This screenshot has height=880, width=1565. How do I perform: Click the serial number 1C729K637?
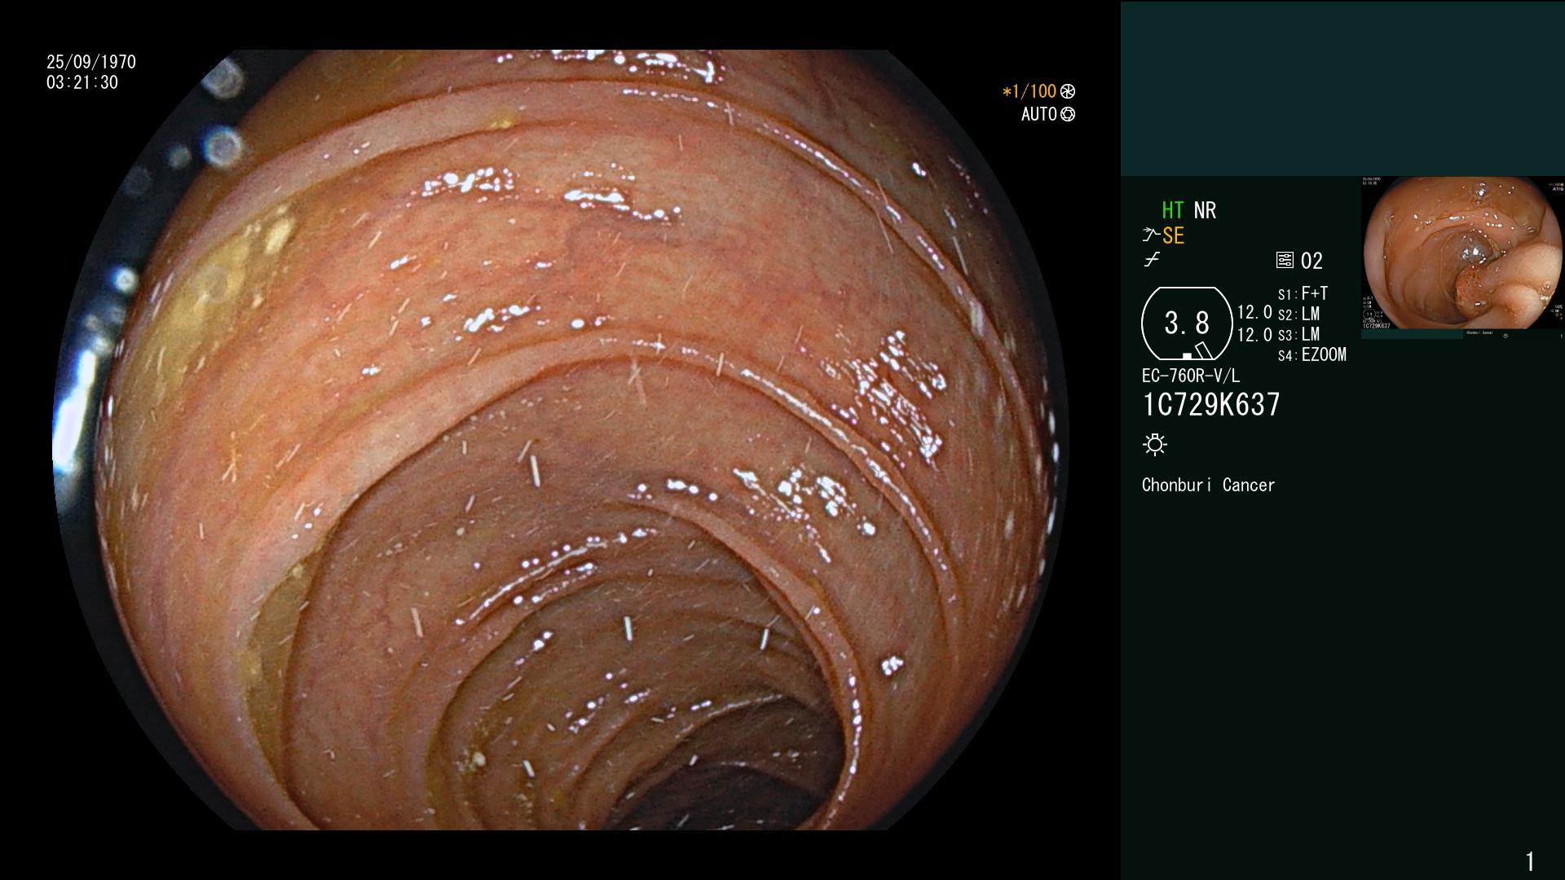[1211, 404]
